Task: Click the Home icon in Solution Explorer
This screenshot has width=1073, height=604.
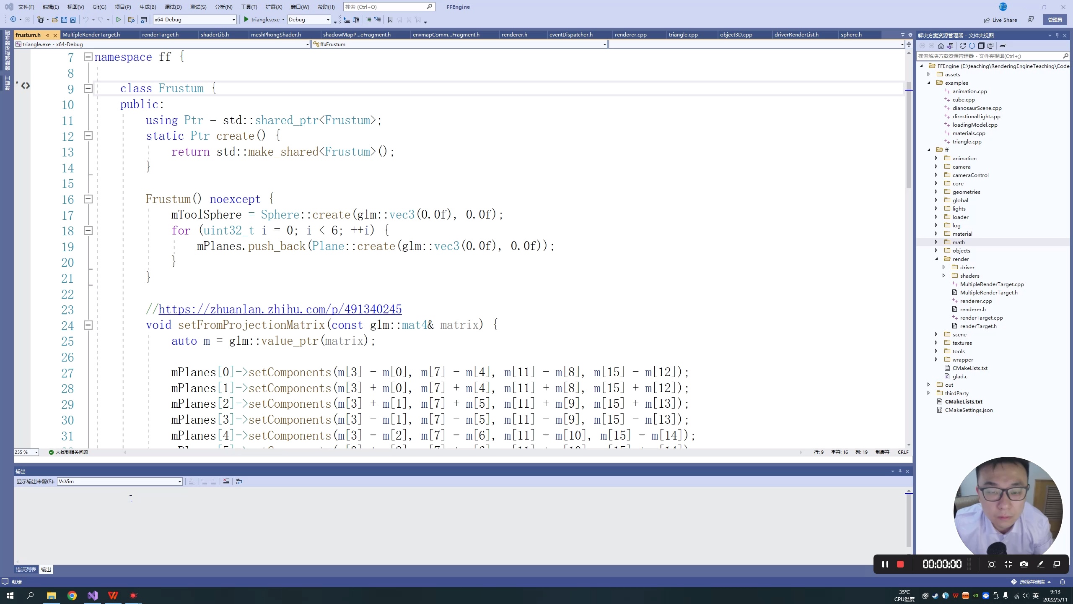Action: pos(941,46)
